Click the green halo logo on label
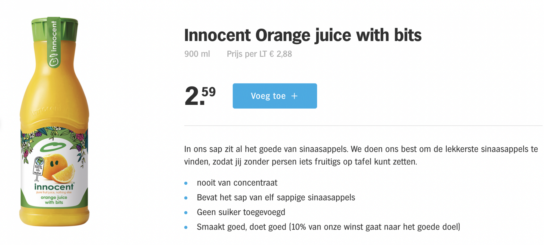544x245 pixels. [53, 147]
